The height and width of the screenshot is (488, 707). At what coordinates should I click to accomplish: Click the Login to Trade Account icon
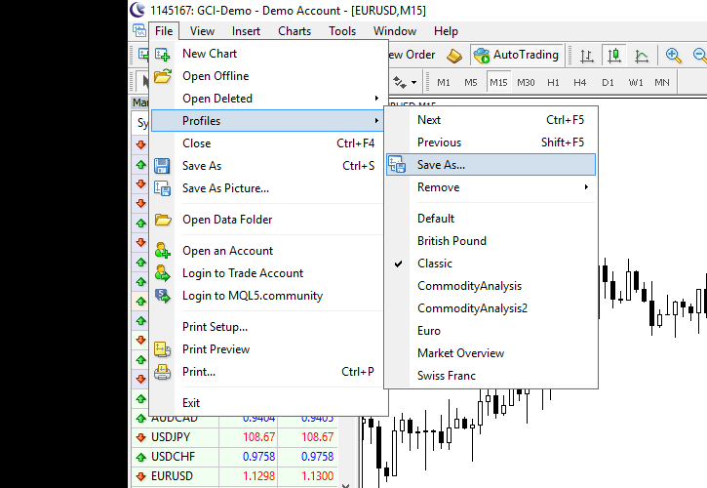162,273
